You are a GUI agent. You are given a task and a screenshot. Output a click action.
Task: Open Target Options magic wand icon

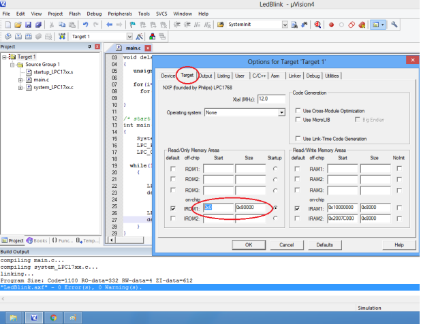pyautogui.click(x=139, y=36)
